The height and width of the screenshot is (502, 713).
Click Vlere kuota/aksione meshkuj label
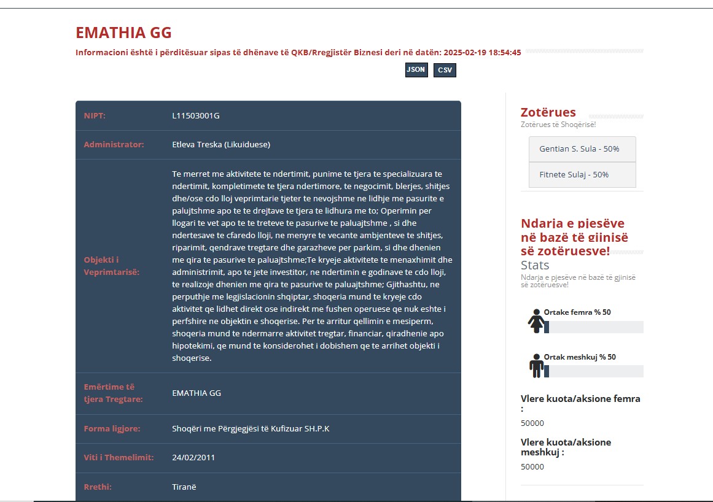pos(566,447)
